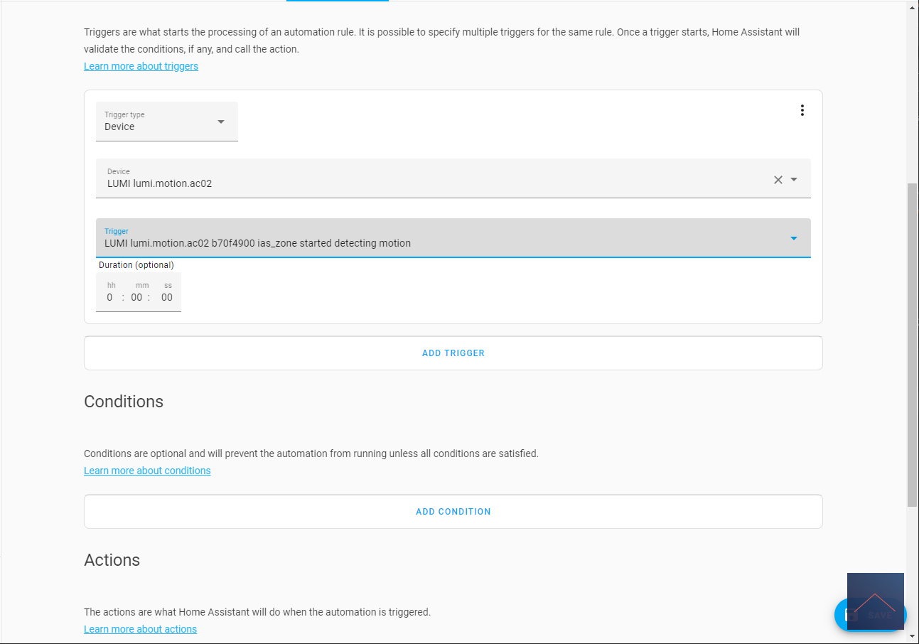
Task: Open Learn more about conditions link
Action: (x=147, y=471)
